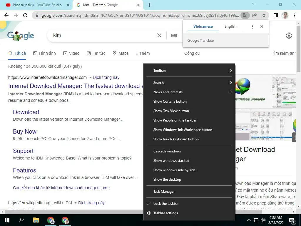301x226 pixels.
Task: Open the Windows Start button
Action: click(x=7, y=220)
